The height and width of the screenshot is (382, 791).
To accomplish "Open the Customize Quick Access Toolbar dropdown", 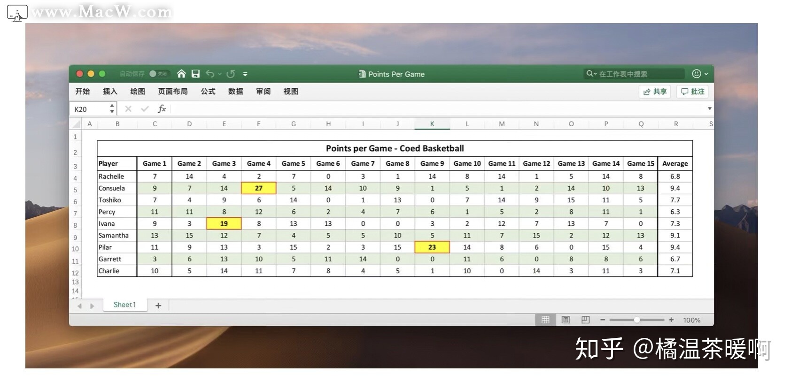I will [245, 74].
